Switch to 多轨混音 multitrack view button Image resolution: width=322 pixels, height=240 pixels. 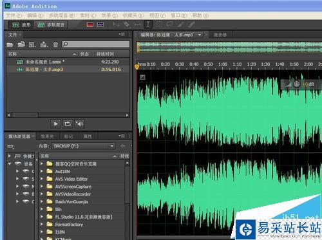point(51,25)
